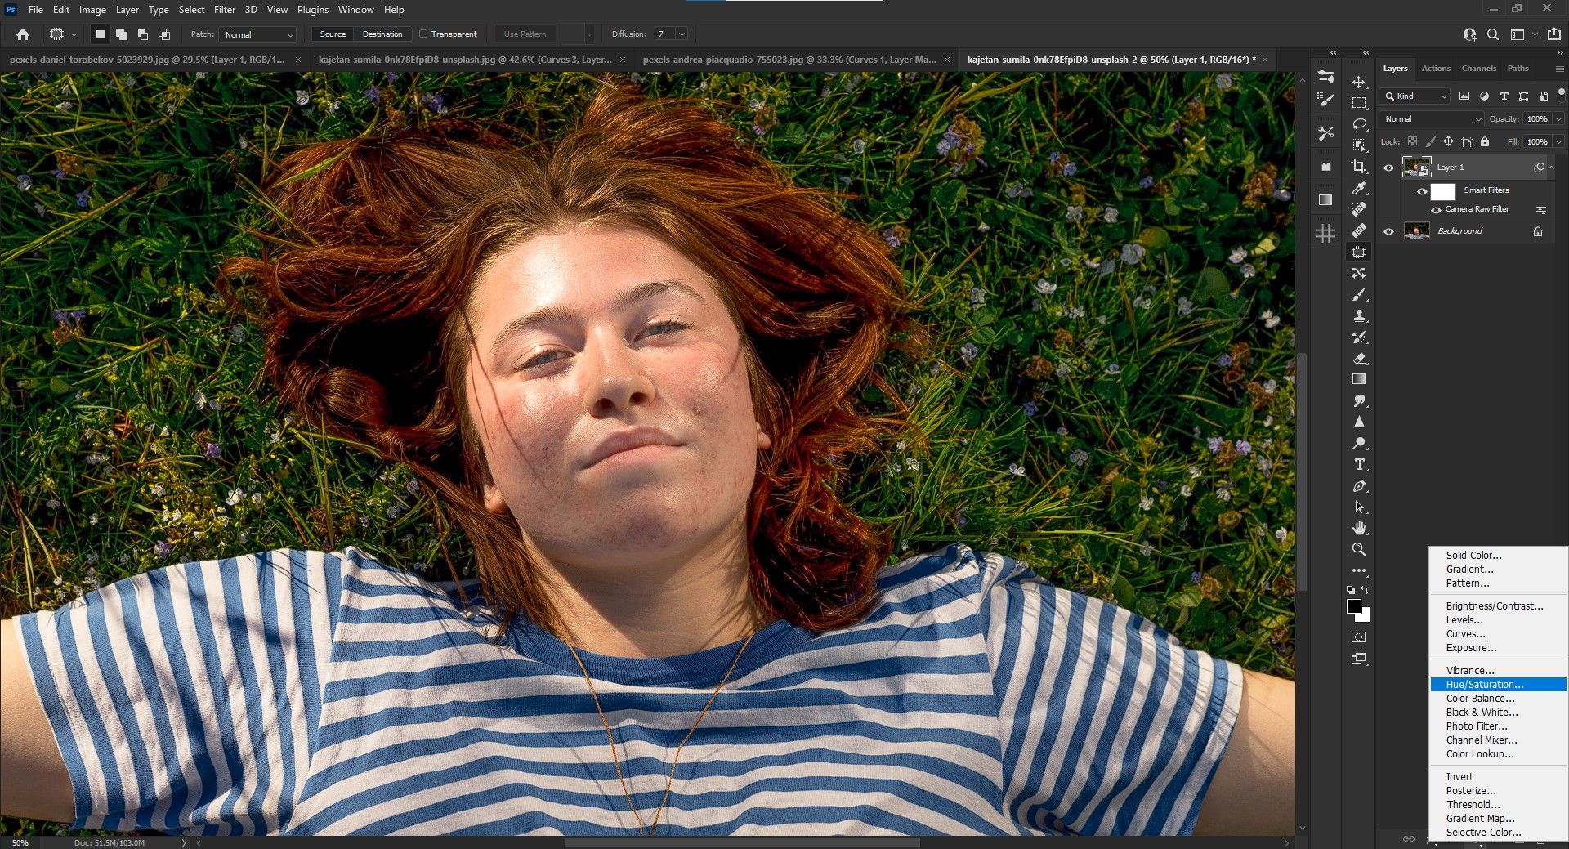
Task: Select the Horizontal Type tool
Action: [x=1359, y=463]
